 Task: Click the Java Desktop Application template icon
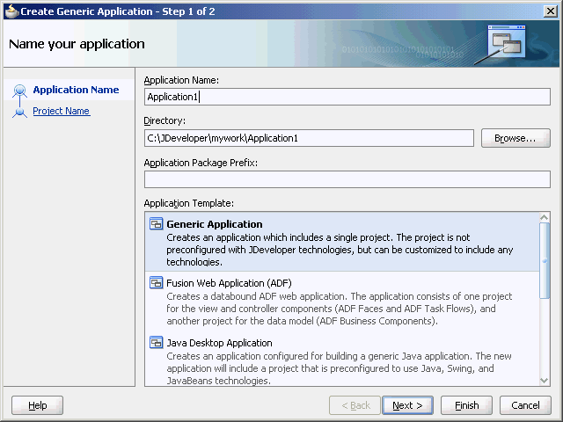click(156, 342)
